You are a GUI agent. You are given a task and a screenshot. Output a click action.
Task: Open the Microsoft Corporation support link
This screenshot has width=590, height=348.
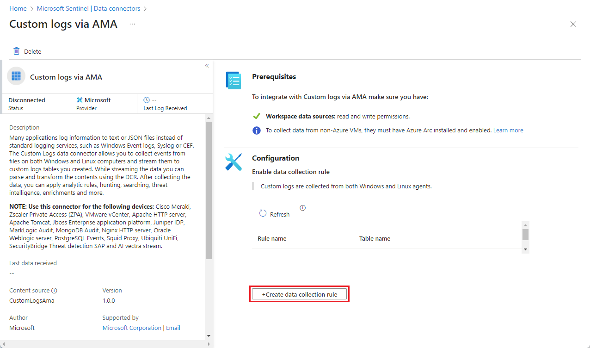click(131, 328)
